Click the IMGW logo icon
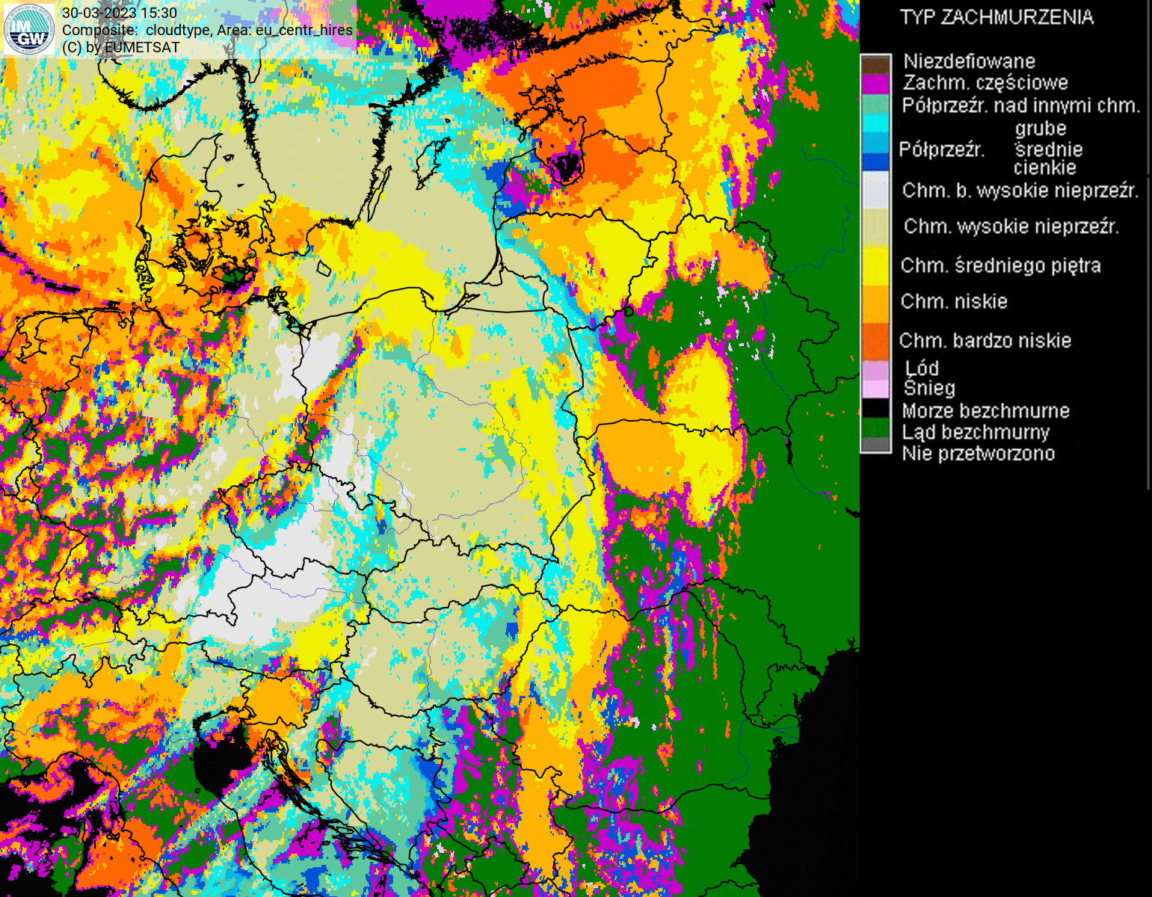This screenshot has width=1152, height=897. click(28, 30)
